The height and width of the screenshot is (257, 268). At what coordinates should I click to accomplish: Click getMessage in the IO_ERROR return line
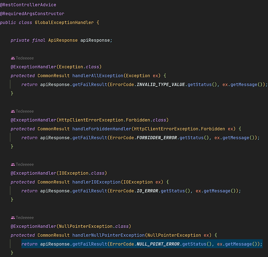tap(217, 191)
